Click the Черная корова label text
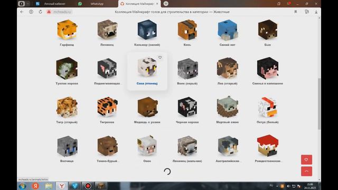This screenshot has height=190, width=338. click(x=187, y=122)
